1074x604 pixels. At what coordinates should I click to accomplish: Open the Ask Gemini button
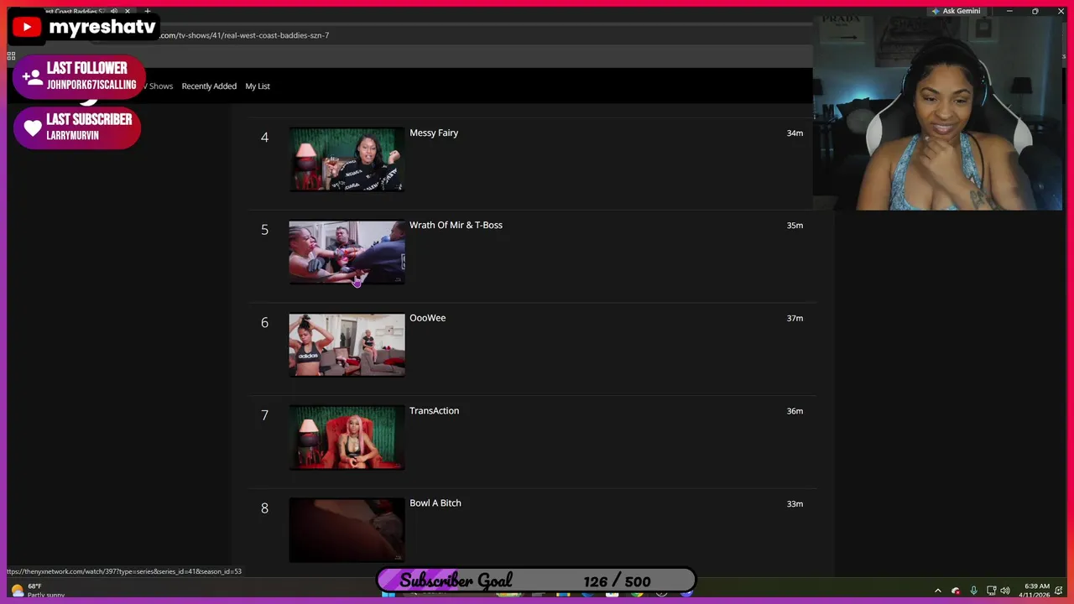click(x=956, y=11)
